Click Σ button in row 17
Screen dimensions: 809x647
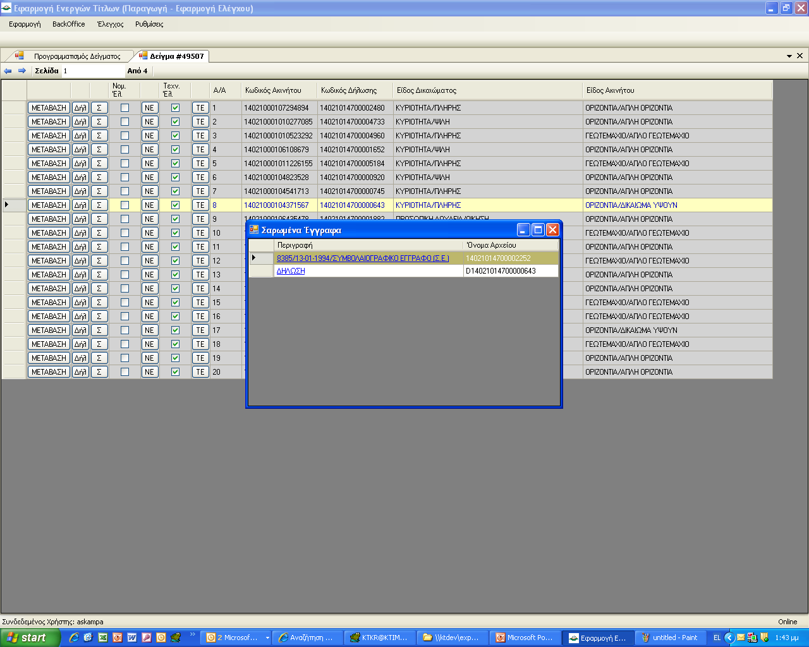(x=99, y=330)
